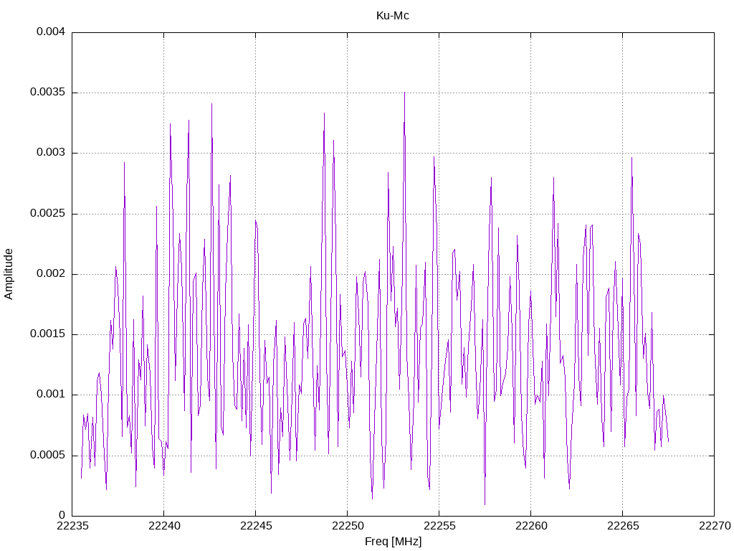Click the 22260 x-axis tick label
This screenshot has width=734, height=551.
tap(531, 526)
